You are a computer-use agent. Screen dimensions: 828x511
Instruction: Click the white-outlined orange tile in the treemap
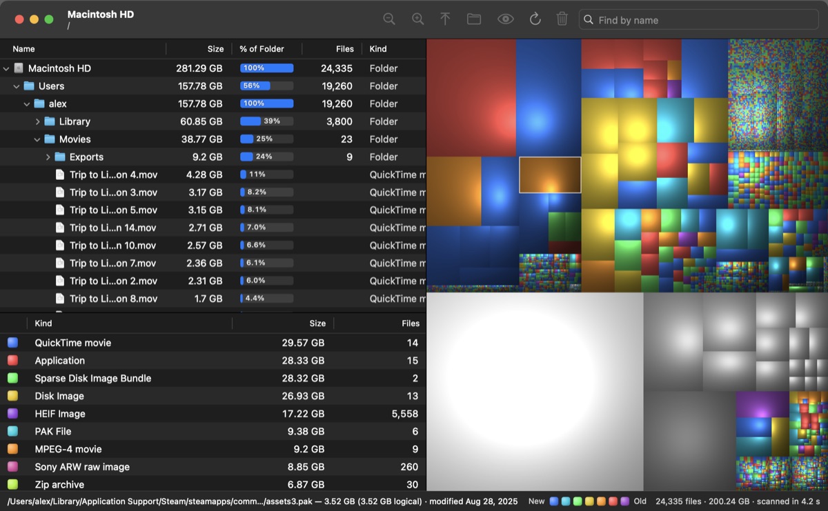pyautogui.click(x=550, y=175)
